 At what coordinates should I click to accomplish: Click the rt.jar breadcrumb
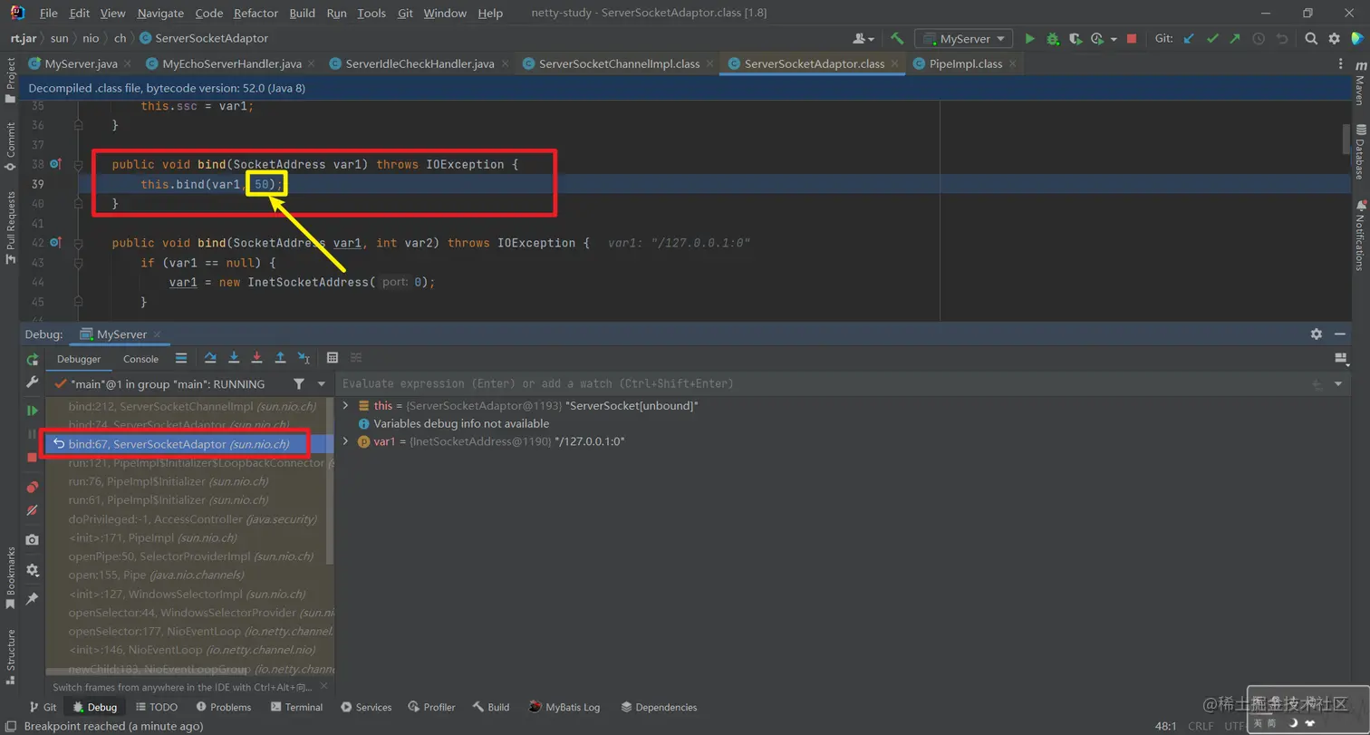tap(24, 39)
